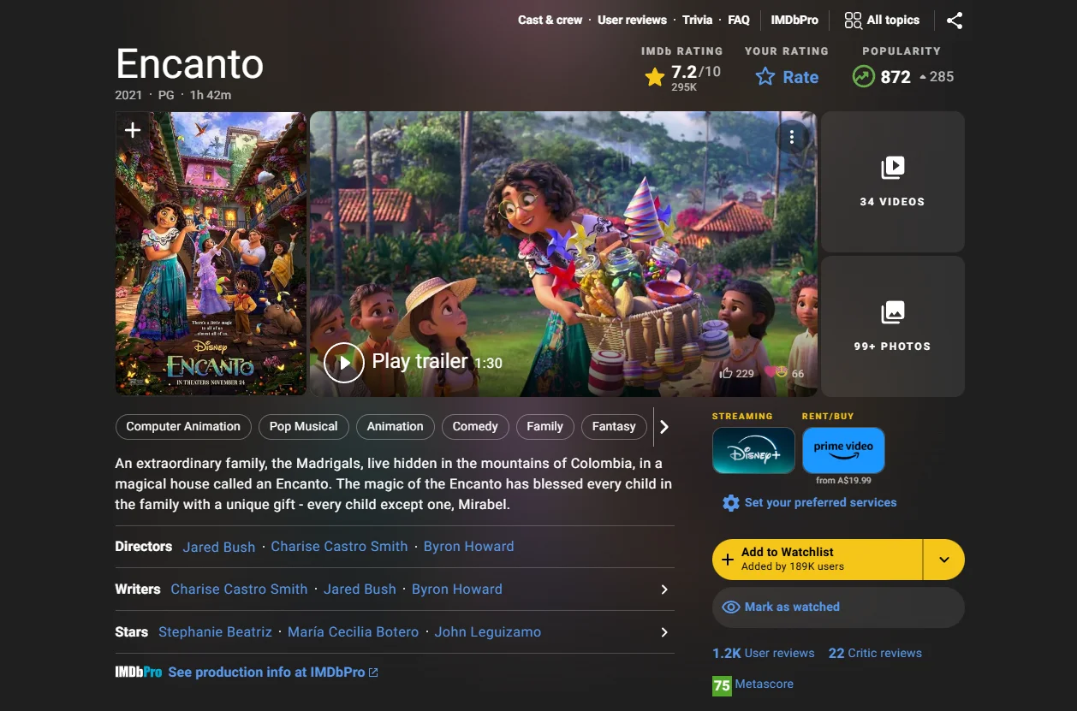Set your preferred services
This screenshot has height=711, width=1077.
819,503
